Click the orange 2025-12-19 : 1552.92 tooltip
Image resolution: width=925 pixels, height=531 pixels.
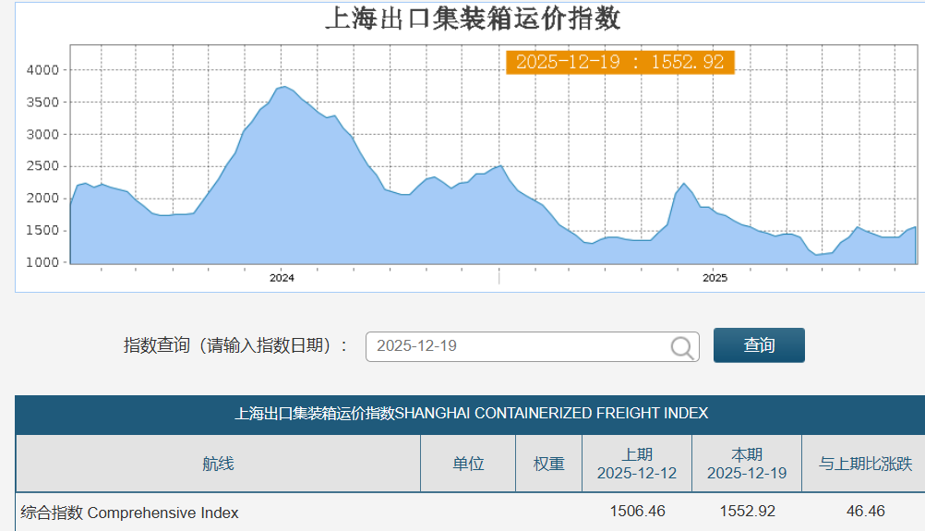(x=620, y=62)
